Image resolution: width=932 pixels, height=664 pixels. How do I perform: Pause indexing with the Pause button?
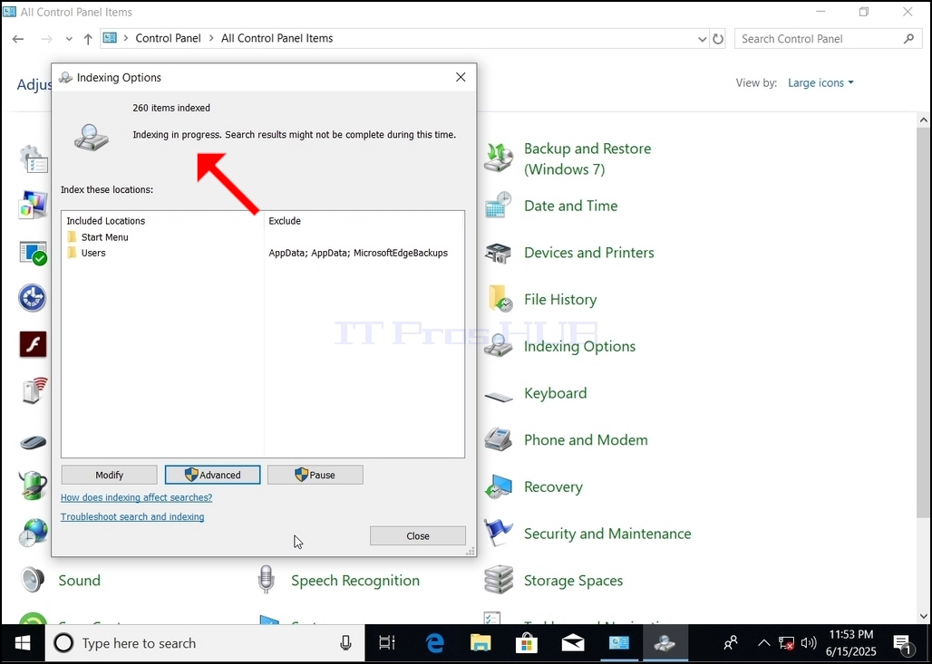[x=315, y=475]
